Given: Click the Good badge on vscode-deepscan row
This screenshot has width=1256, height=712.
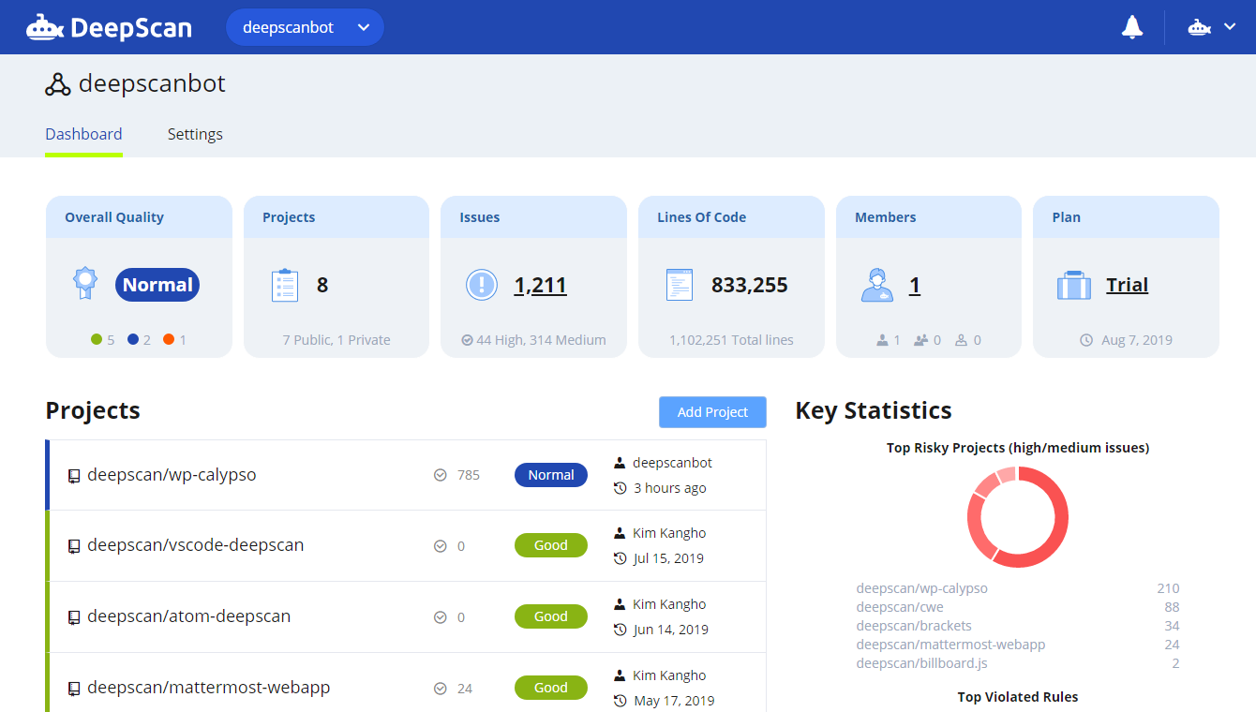Looking at the screenshot, I should point(551,545).
